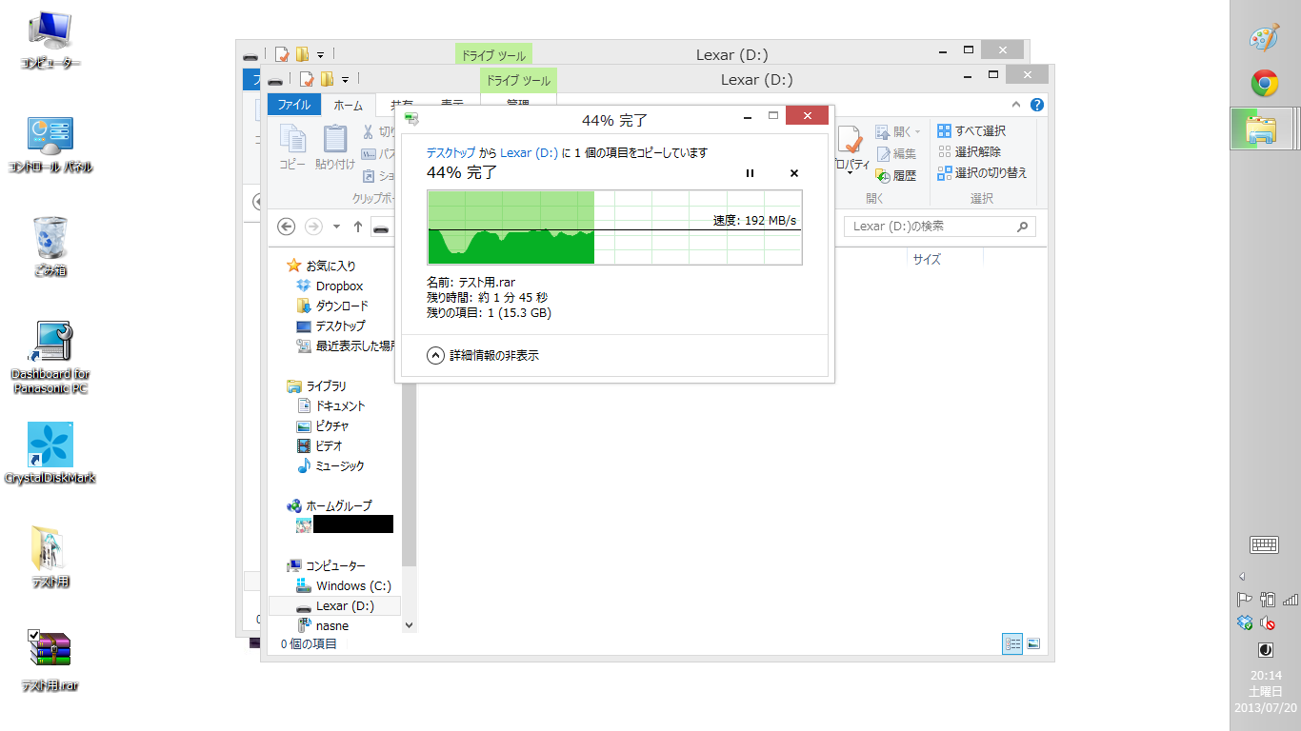Click the 貼り付け paste ribbon button
Image resolution: width=1301 pixels, height=731 pixels.
point(334,148)
